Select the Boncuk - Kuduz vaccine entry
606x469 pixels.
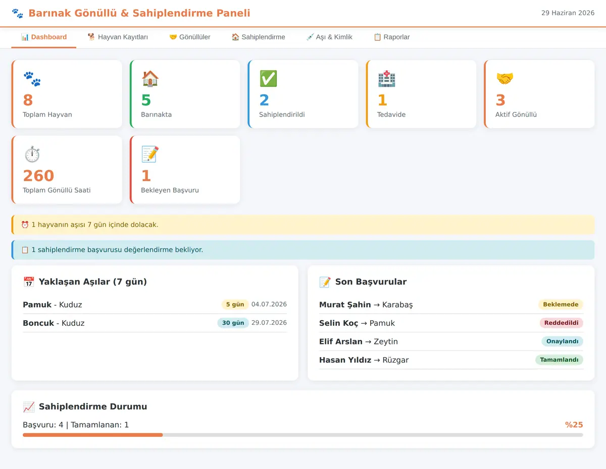tap(155, 323)
